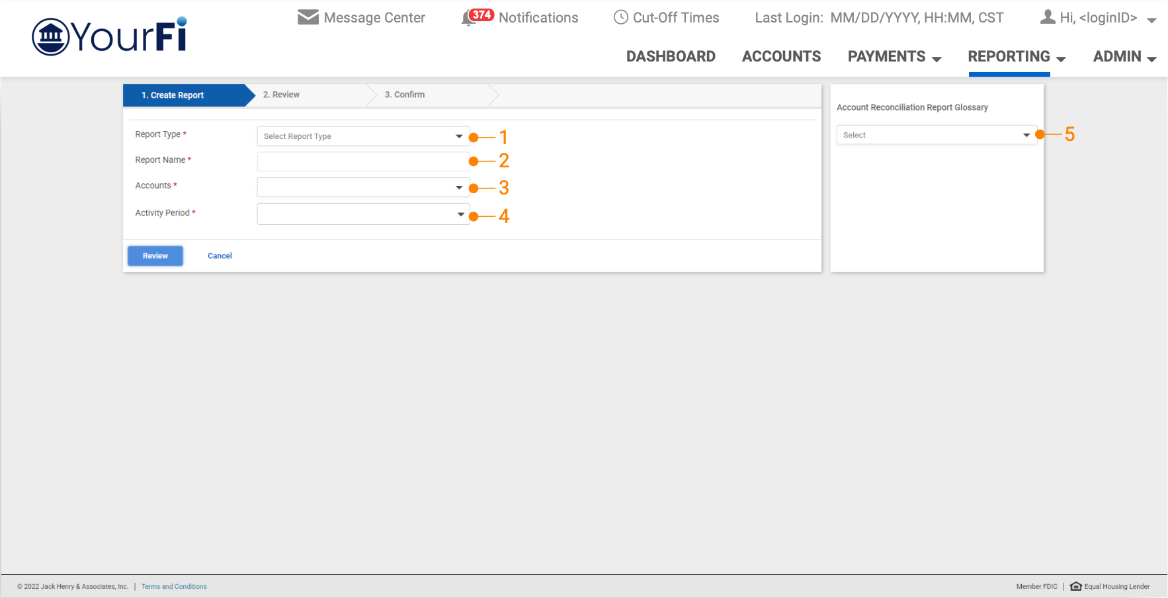Click the notifications bell icon

(x=469, y=19)
